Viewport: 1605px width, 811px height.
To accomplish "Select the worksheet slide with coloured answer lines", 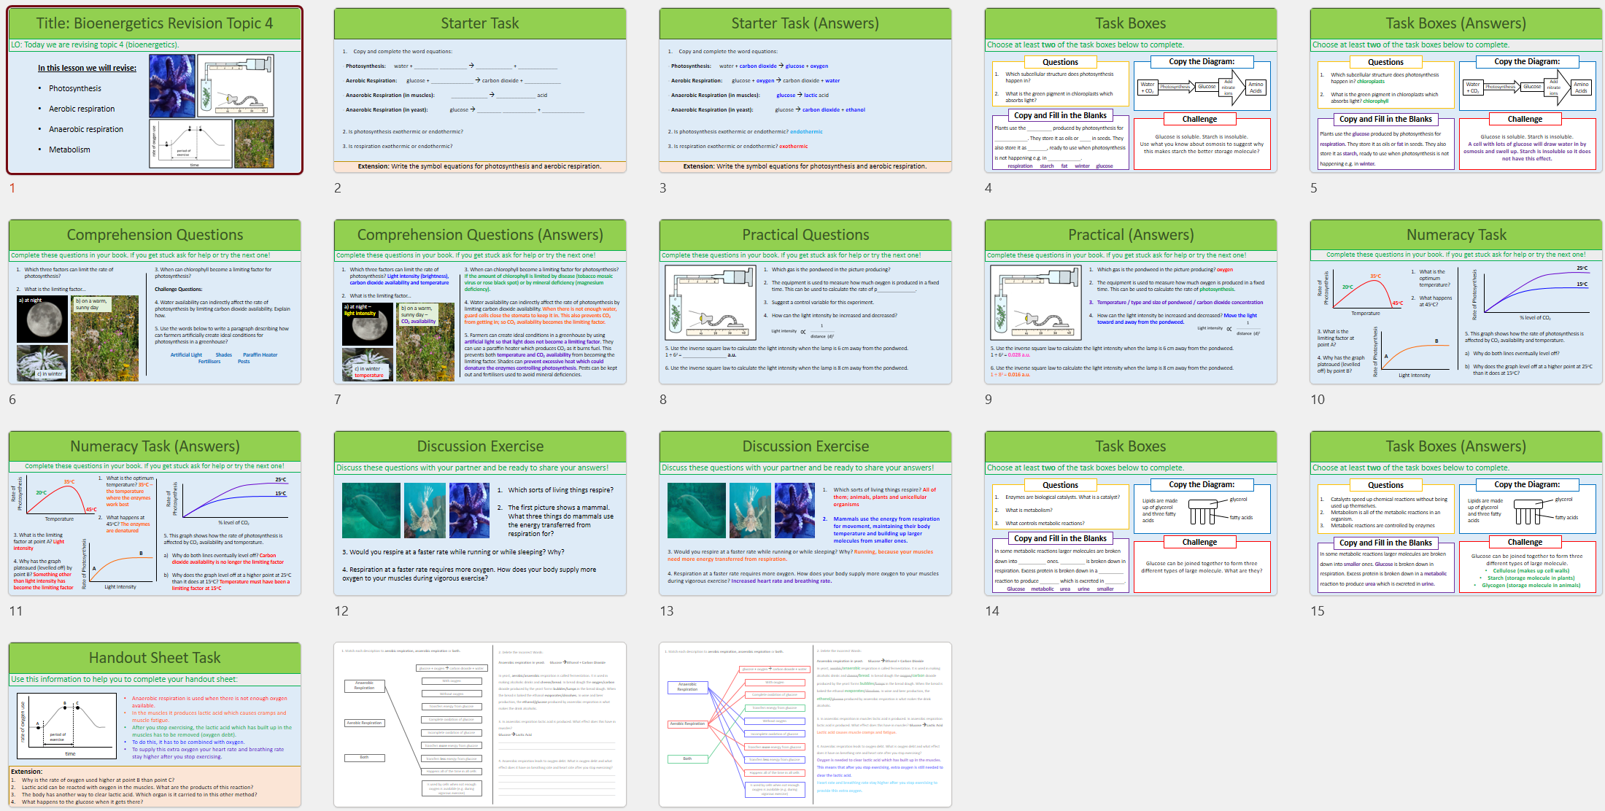I will tap(805, 725).
